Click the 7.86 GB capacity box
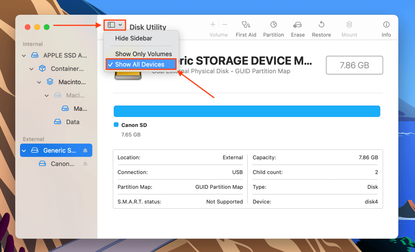415x252 pixels. [x=354, y=65]
